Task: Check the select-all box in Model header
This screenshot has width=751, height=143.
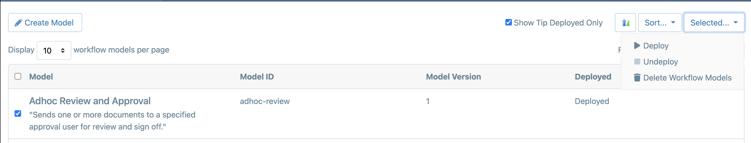Action: (18, 76)
